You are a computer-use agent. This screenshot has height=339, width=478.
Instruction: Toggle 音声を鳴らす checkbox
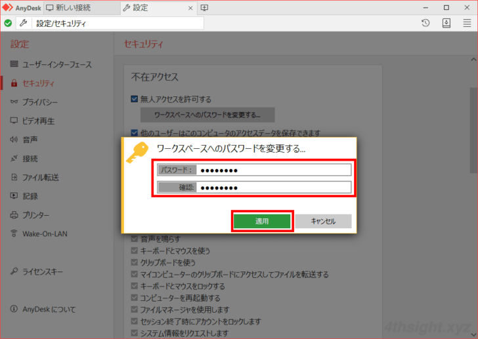tap(135, 239)
